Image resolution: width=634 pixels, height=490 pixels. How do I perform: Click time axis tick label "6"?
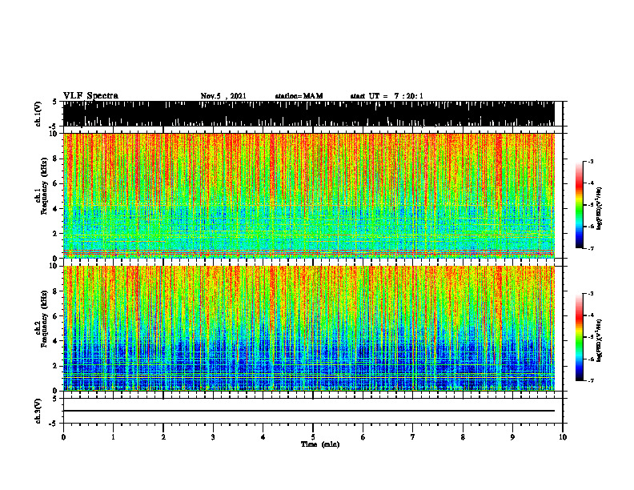[x=363, y=437]
